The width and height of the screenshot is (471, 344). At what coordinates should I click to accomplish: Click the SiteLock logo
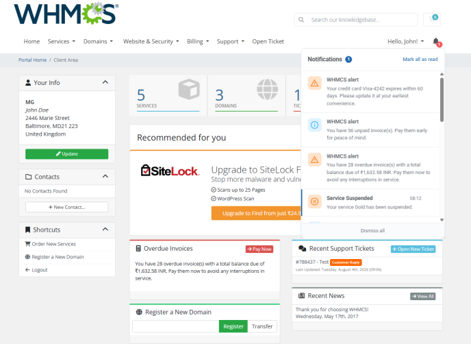[170, 171]
